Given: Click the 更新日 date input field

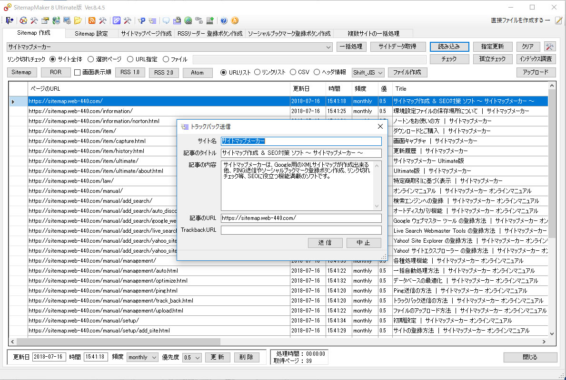Looking at the screenshot, I should point(49,357).
